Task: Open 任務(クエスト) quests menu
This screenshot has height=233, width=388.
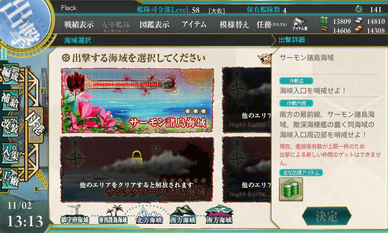Action: click(272, 24)
